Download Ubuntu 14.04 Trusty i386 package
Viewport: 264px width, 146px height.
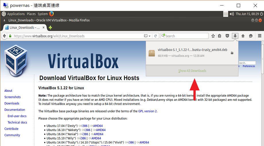(131, 143)
